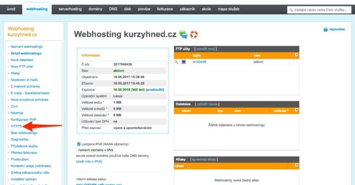Open serverhosting menu
The image size is (355, 185).
(70, 9)
